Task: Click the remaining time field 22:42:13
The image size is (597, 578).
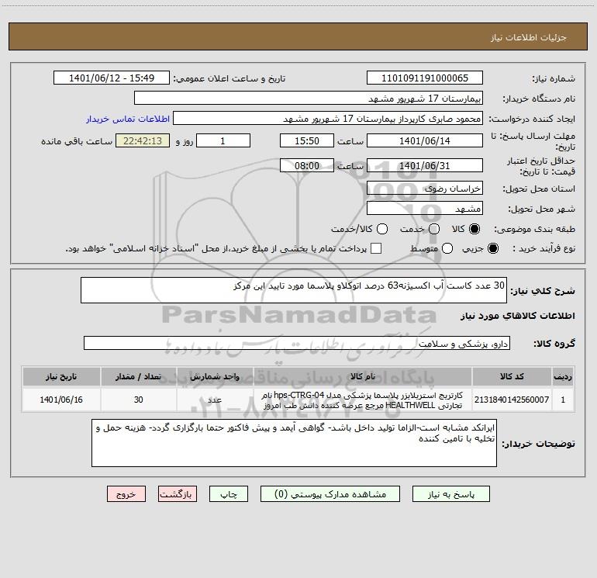Action: pyautogui.click(x=143, y=140)
